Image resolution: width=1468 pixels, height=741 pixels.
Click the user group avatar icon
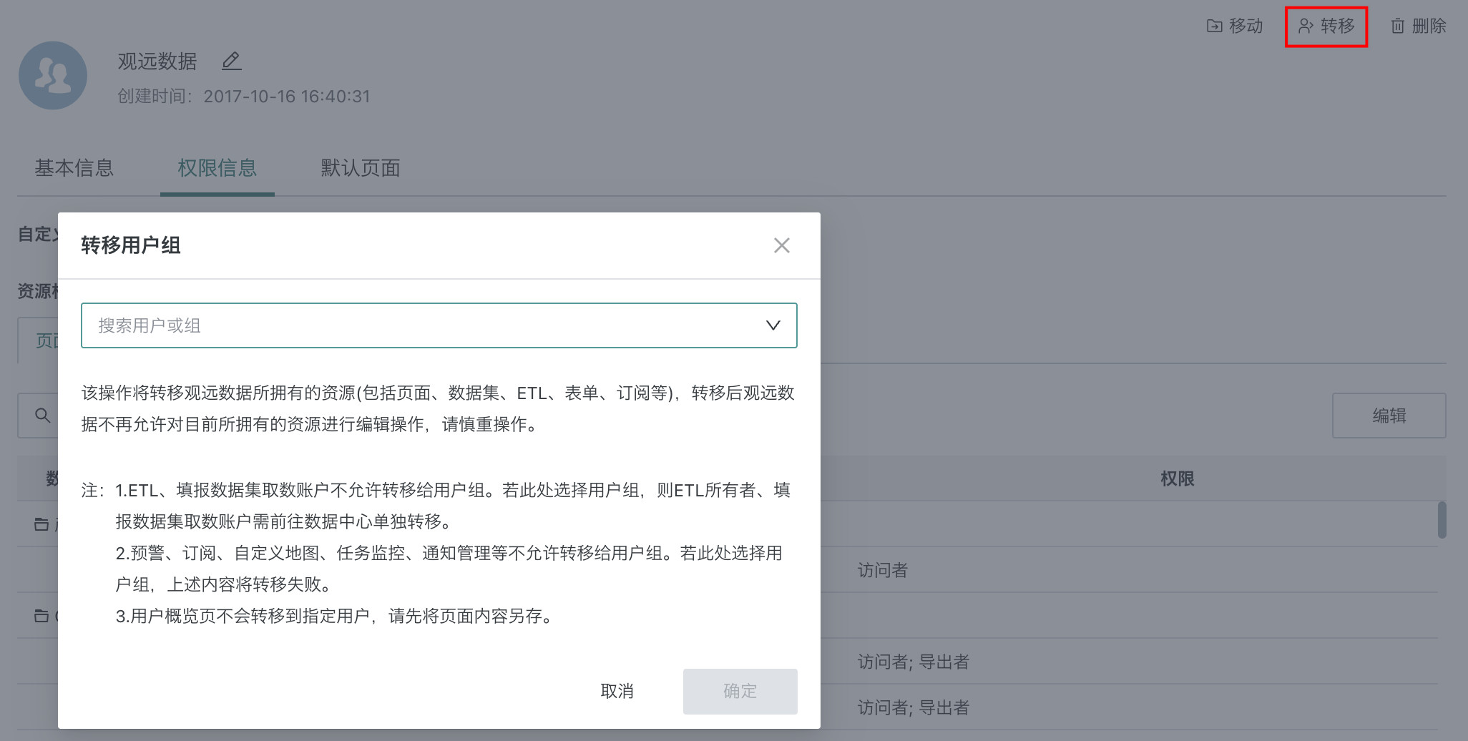pyautogui.click(x=53, y=76)
